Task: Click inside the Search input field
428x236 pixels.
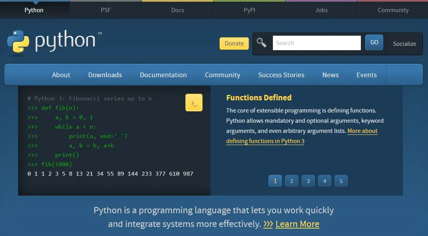Action: [316, 42]
